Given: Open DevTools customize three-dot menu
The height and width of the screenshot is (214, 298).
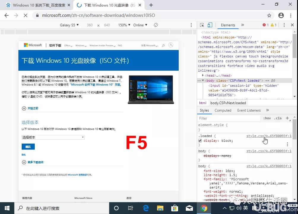Looking at the screenshot, I should pos(284,25).
